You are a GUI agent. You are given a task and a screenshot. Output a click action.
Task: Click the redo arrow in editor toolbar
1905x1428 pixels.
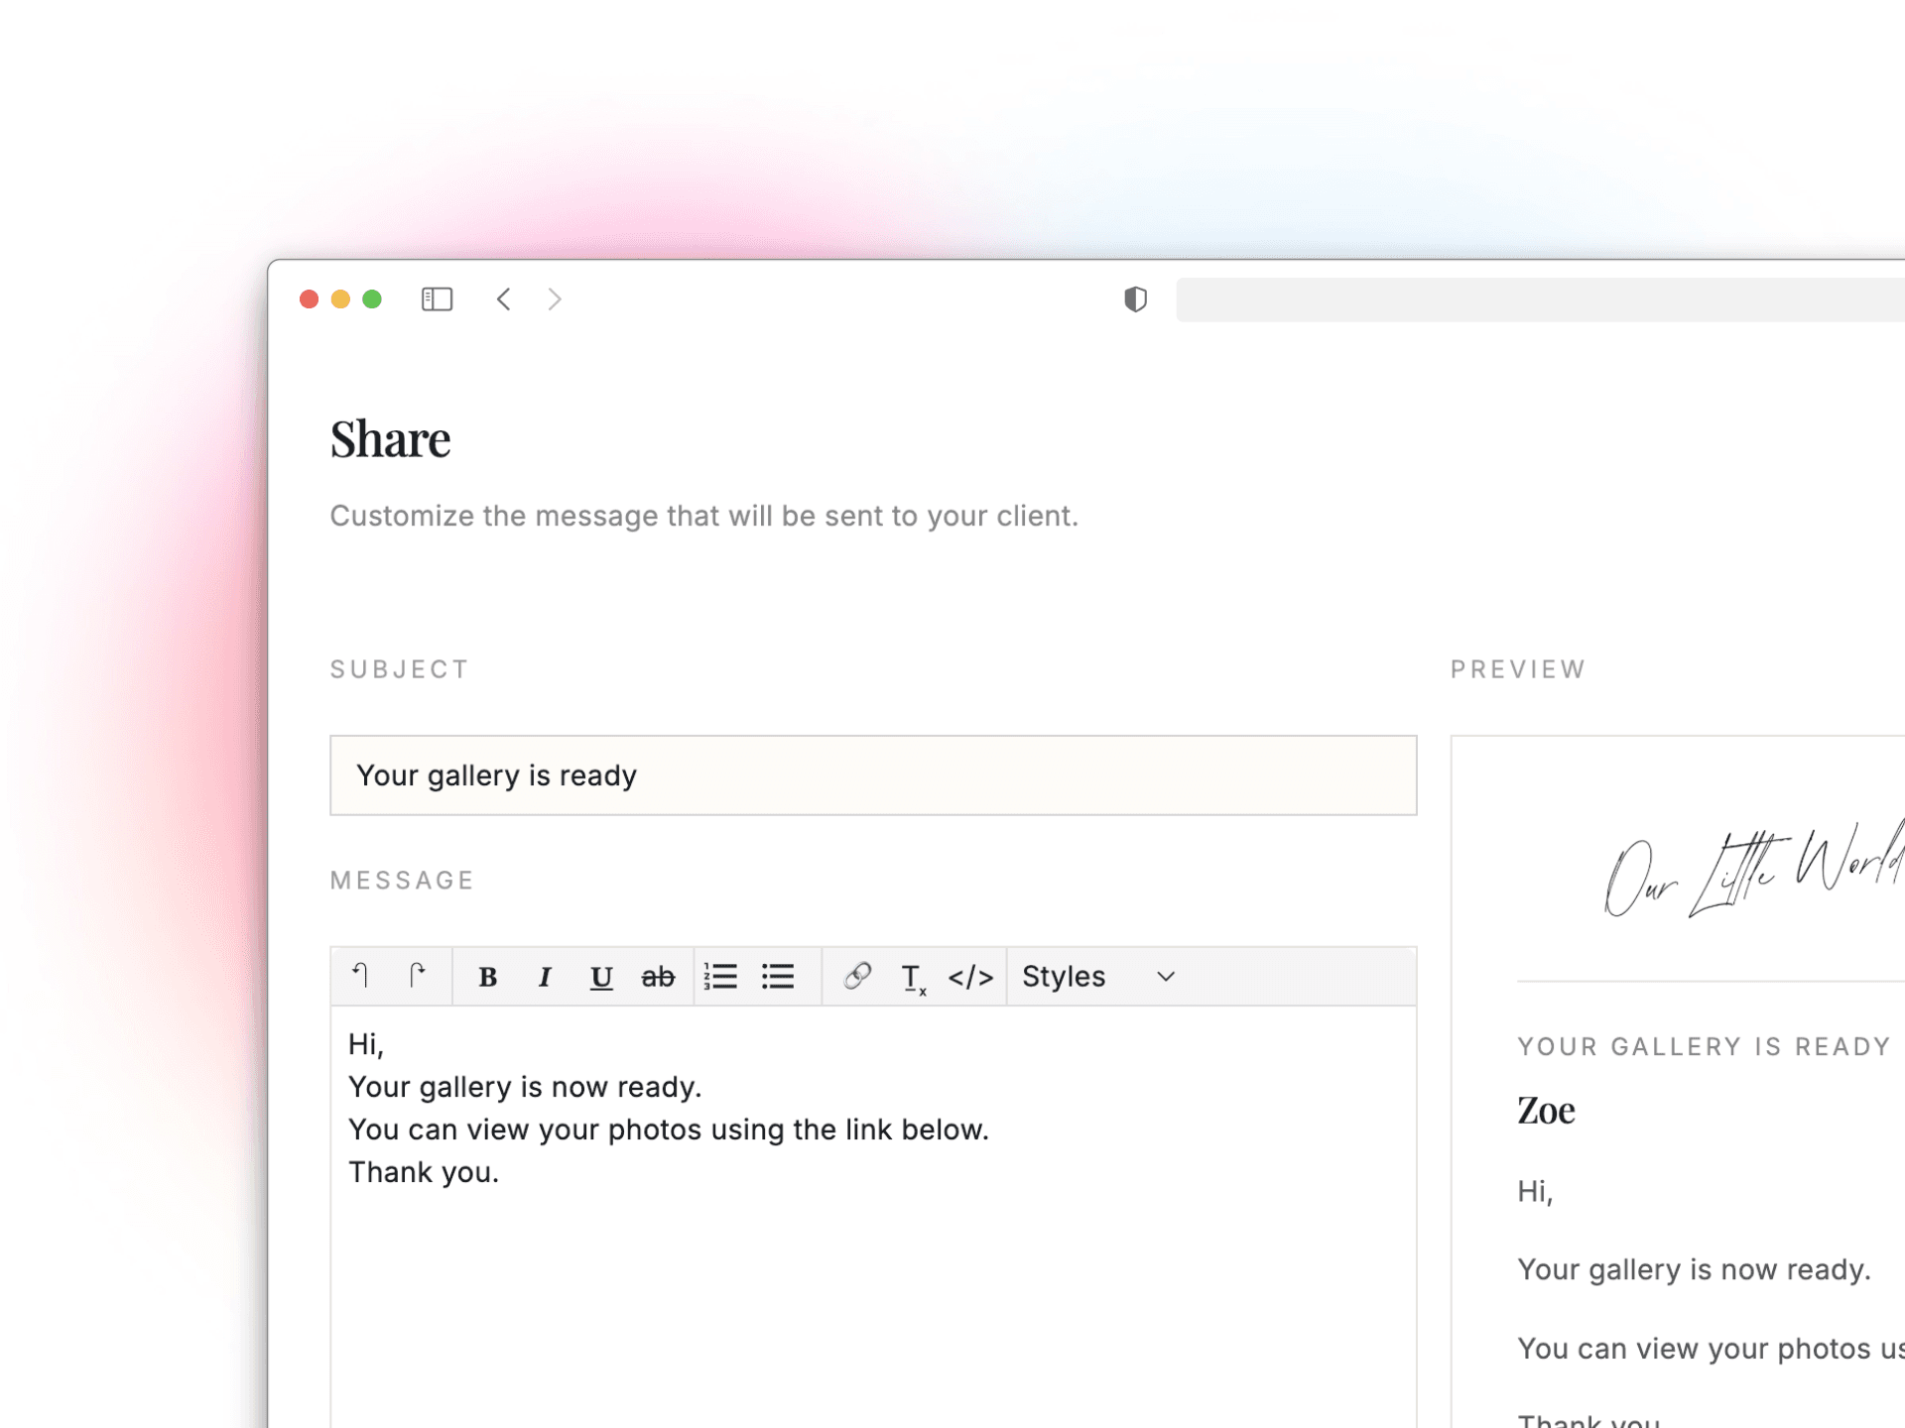click(418, 976)
